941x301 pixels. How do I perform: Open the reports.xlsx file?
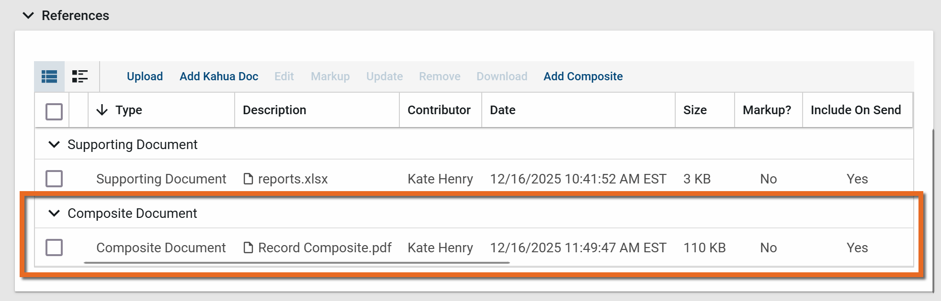coord(293,179)
